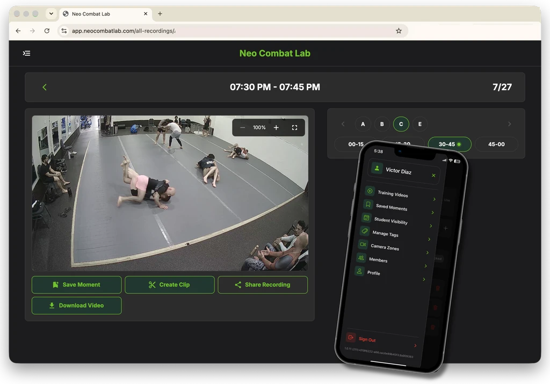The height and width of the screenshot is (384, 550).
Task: Reload the browser page
Action: click(47, 31)
